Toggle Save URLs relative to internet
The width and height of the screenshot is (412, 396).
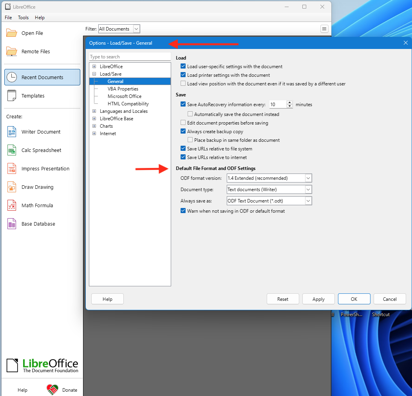point(183,157)
